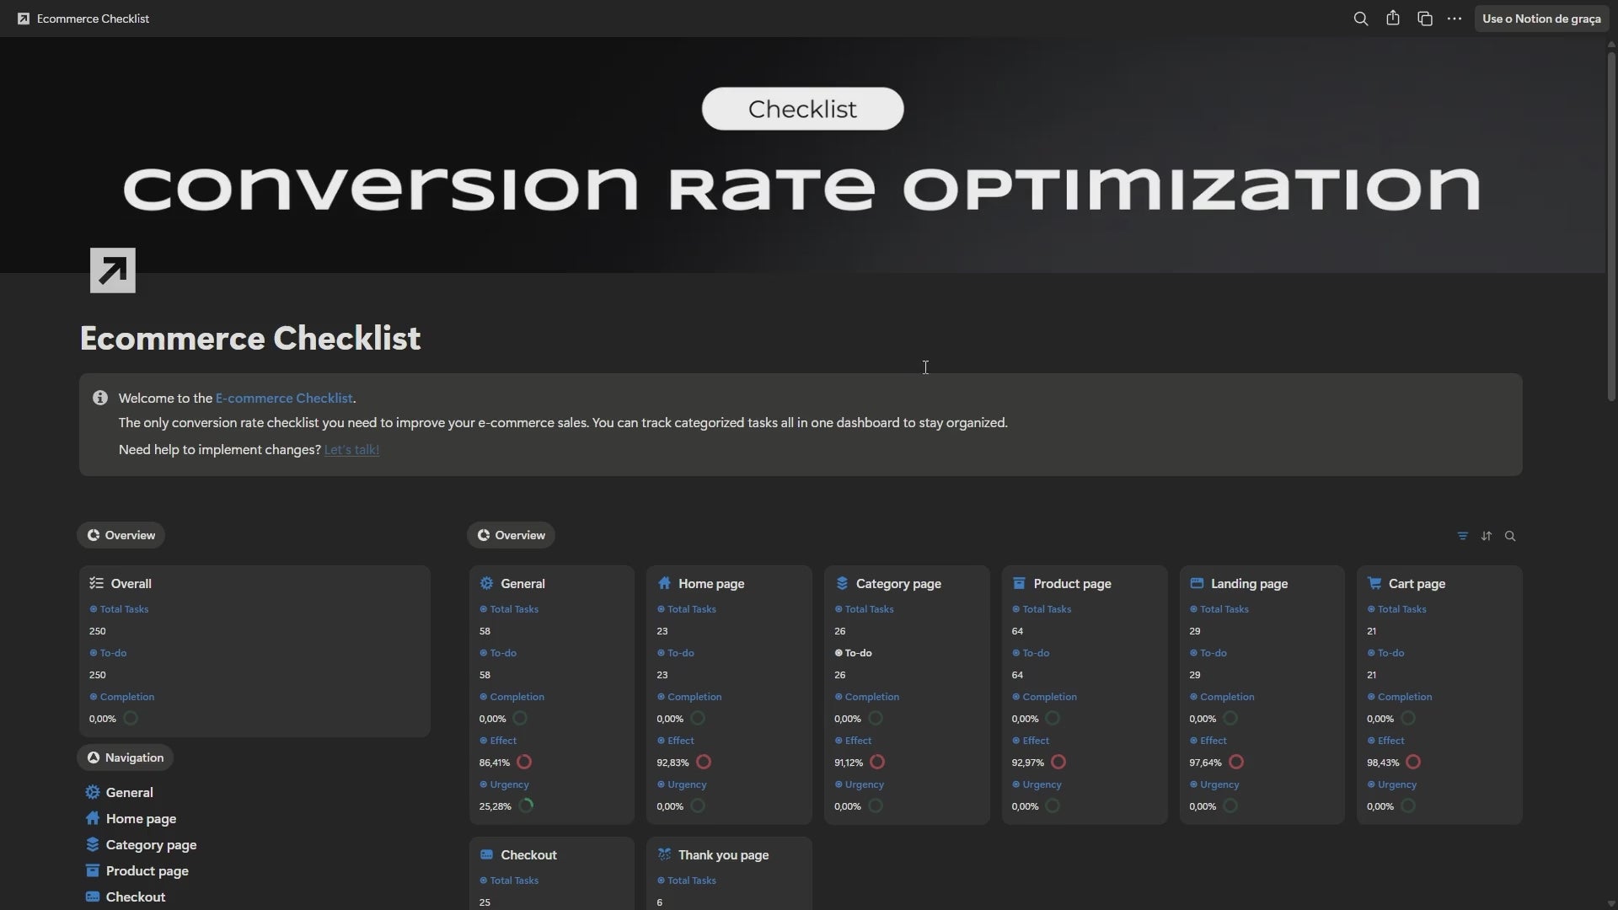Click the gallery search magnifier icon
The height and width of the screenshot is (910, 1618).
click(x=1510, y=536)
